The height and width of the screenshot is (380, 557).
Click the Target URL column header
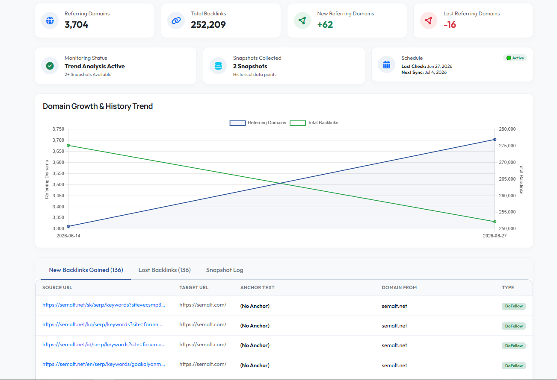click(x=194, y=287)
